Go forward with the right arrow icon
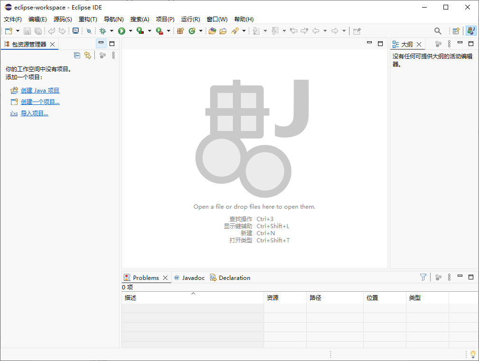This screenshot has width=479, height=361. [335, 31]
